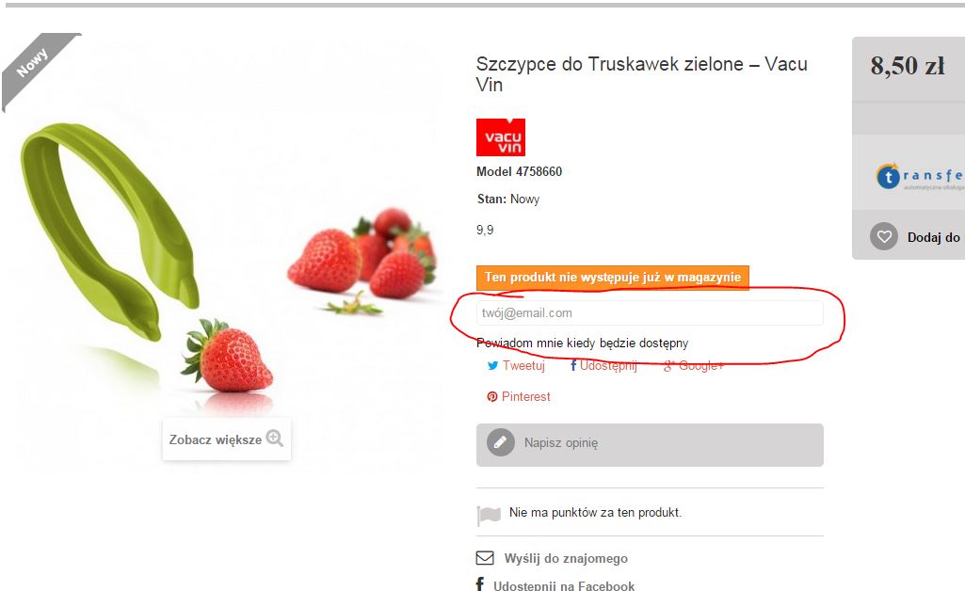Click the email input field twój@email.com
The height and width of the screenshot is (591, 965).
coord(650,312)
